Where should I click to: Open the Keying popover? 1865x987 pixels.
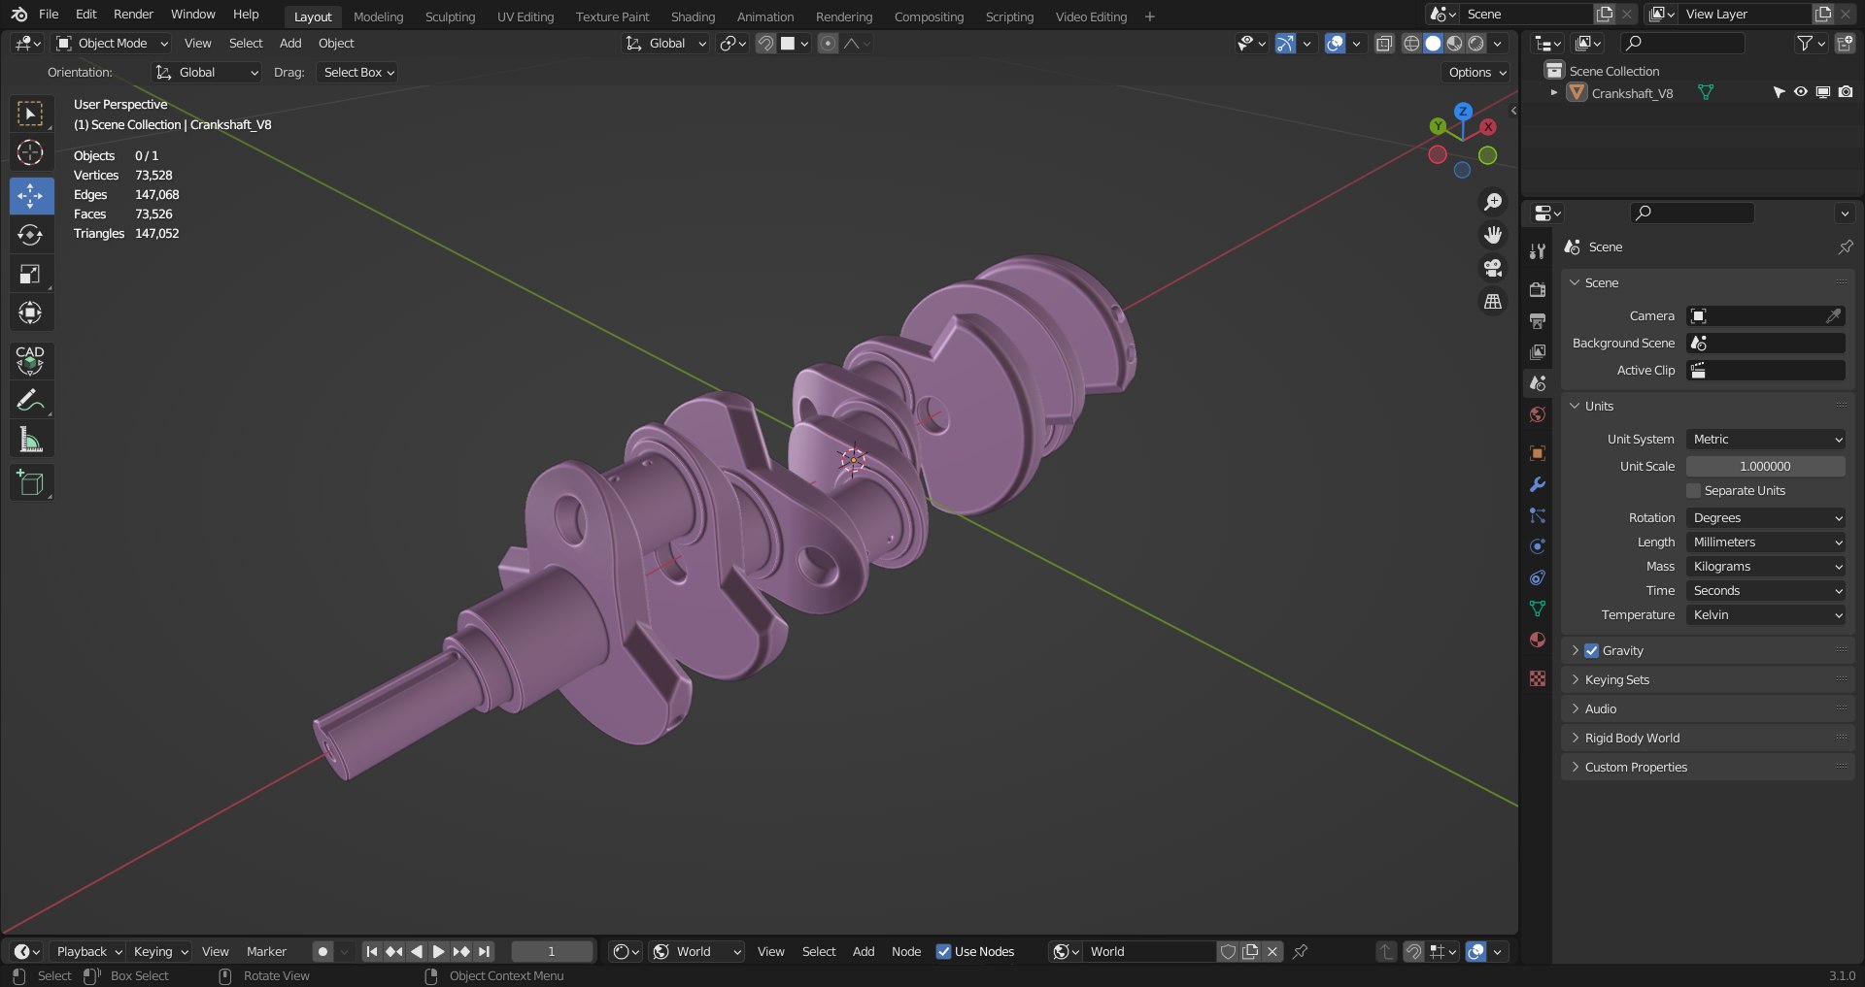point(159,952)
